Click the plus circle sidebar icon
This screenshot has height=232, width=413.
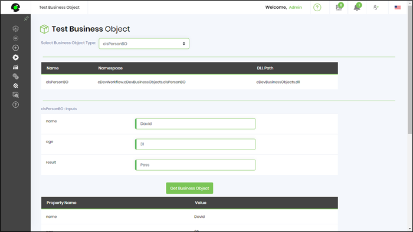pyautogui.click(x=15, y=48)
